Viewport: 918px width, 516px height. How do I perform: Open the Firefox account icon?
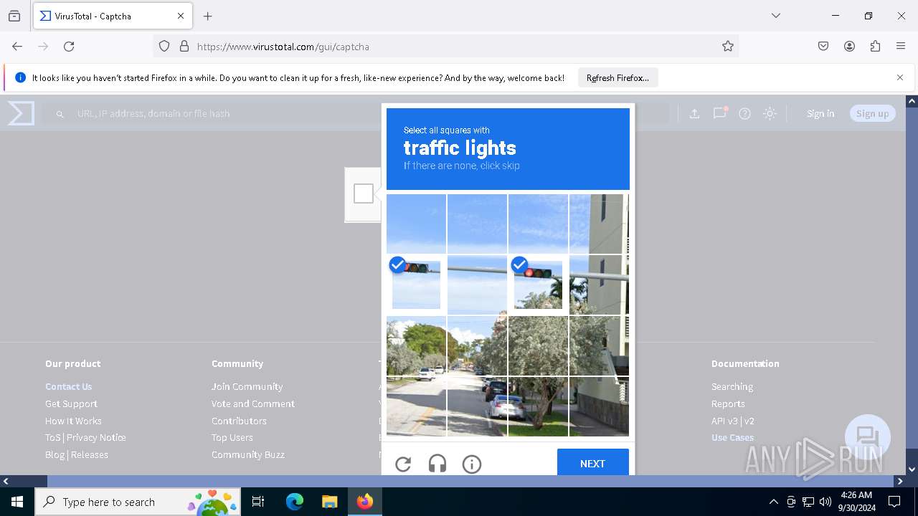pyautogui.click(x=849, y=46)
